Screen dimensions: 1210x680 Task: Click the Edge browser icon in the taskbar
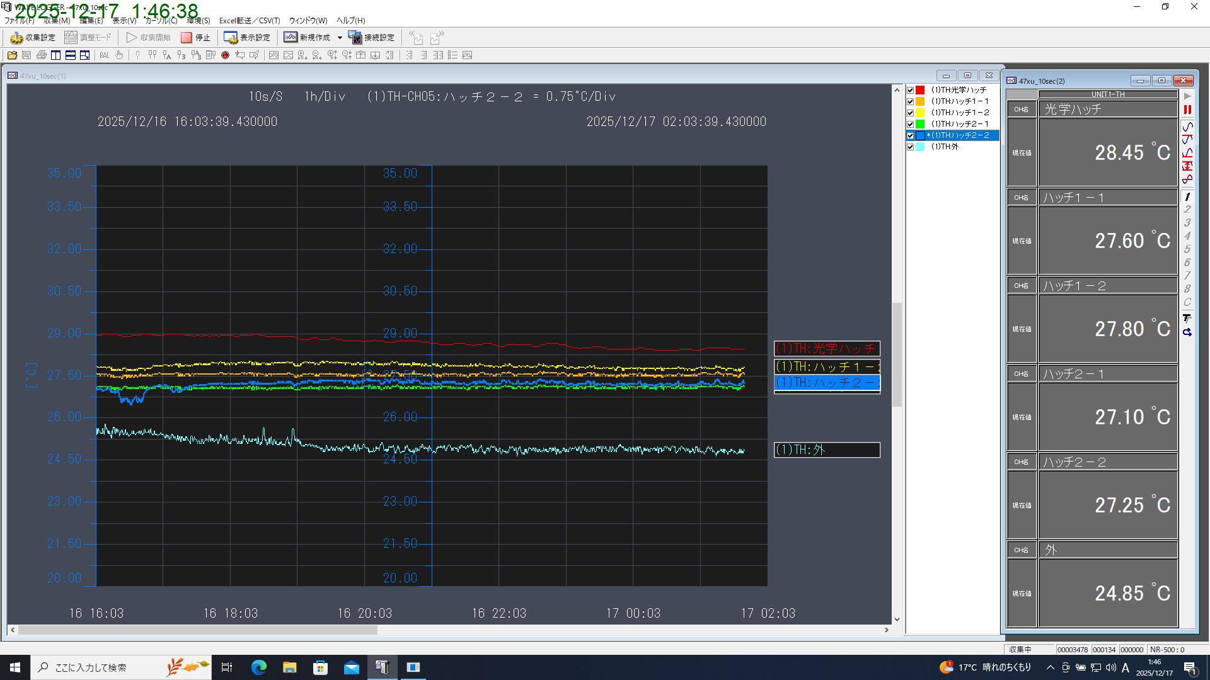pyautogui.click(x=258, y=667)
